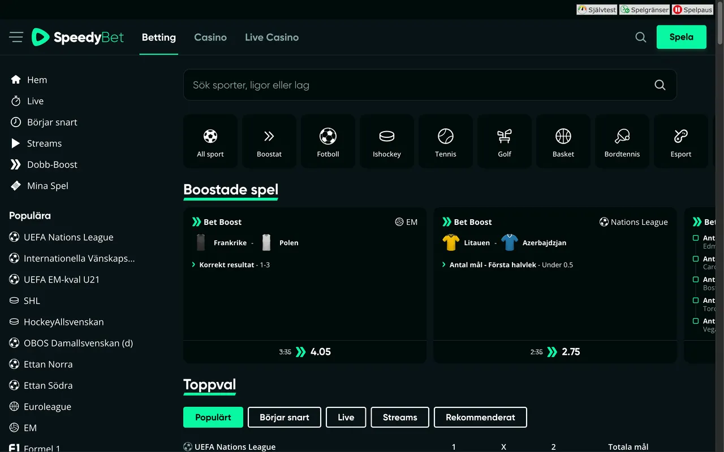The image size is (724, 452).
Task: Switch to the Betting tab
Action: (159, 37)
